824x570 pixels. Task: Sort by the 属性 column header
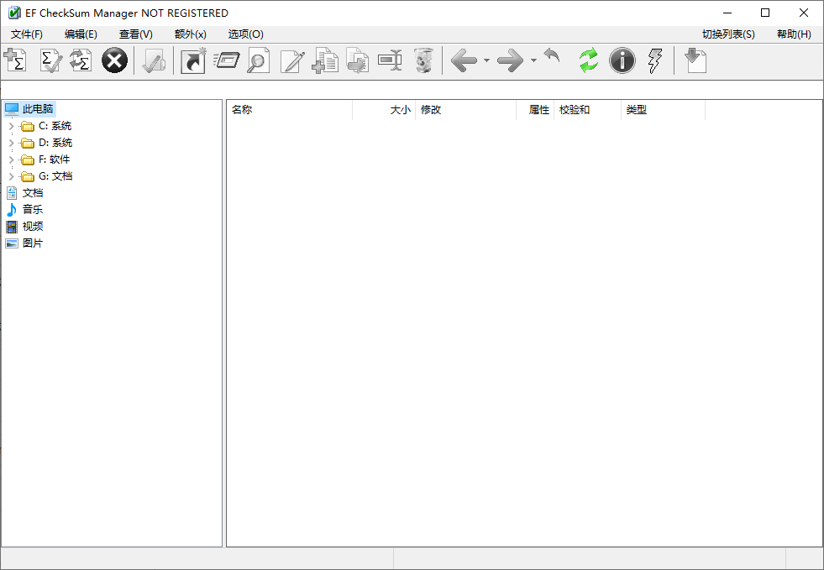pos(535,110)
